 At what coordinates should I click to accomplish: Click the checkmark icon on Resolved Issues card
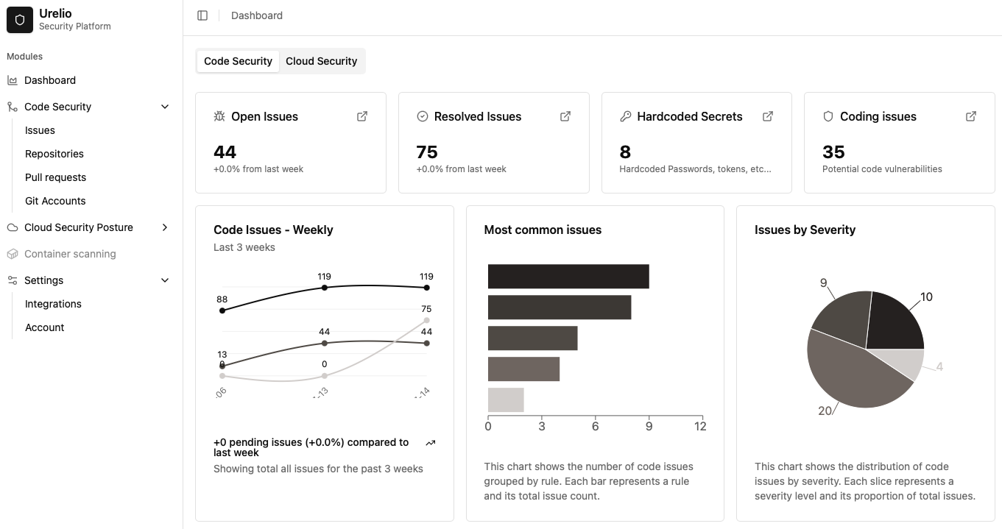[422, 116]
